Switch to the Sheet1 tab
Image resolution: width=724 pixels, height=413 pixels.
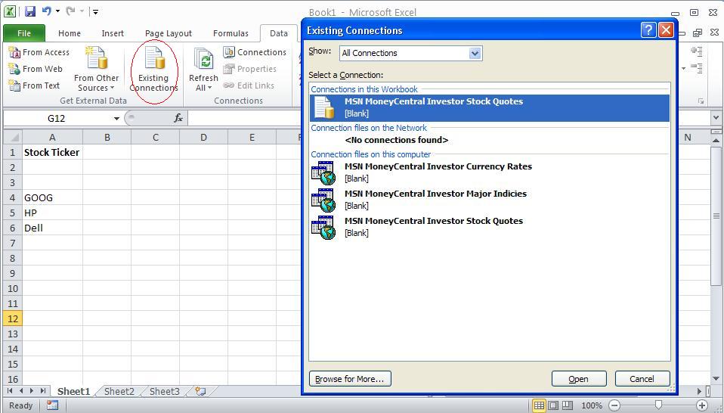coord(73,391)
